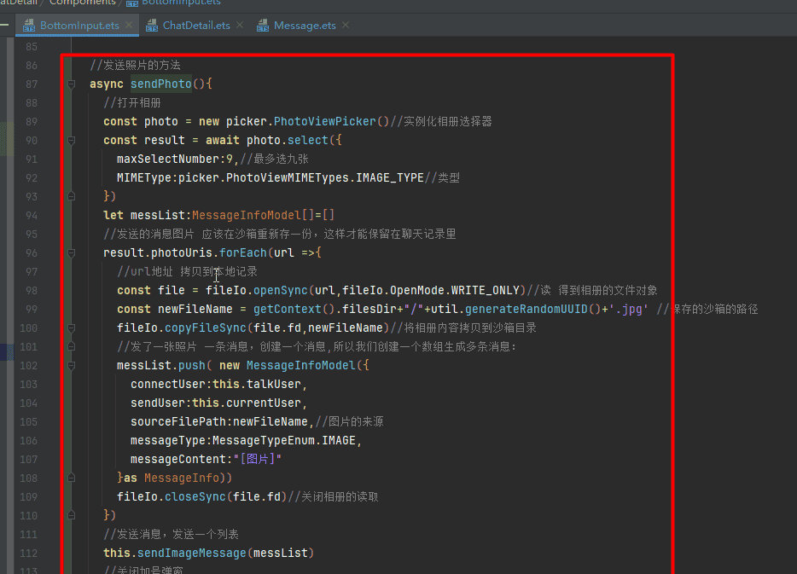The height and width of the screenshot is (574, 797).
Task: Click the fold end marker at line 110
Action: [x=72, y=516]
